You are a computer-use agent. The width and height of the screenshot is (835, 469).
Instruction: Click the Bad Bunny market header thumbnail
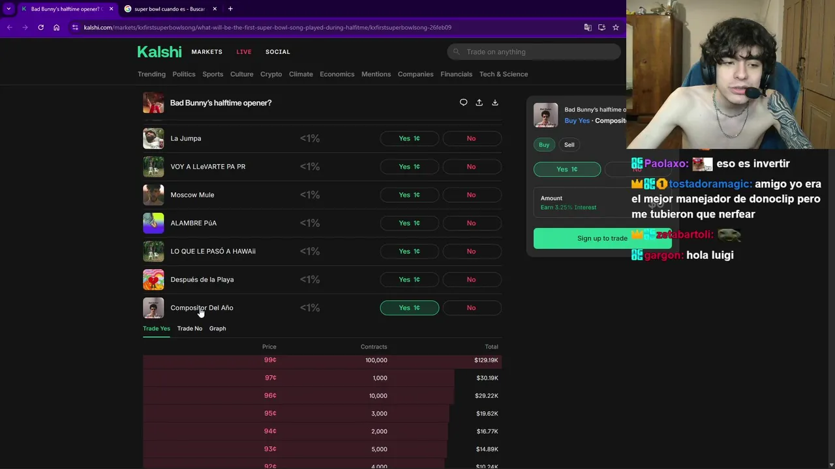pyautogui.click(x=153, y=102)
